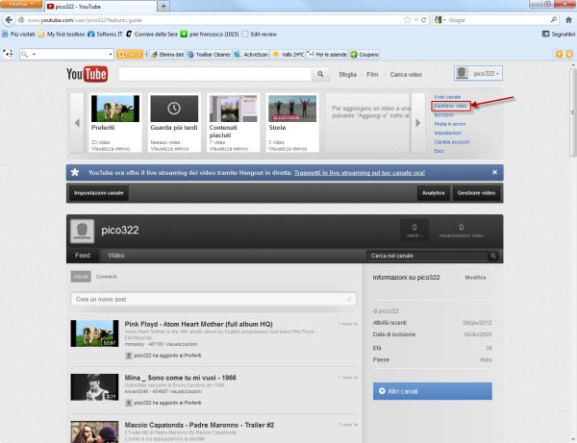
Task: Open Coupons toolbar item
Action: [364, 55]
